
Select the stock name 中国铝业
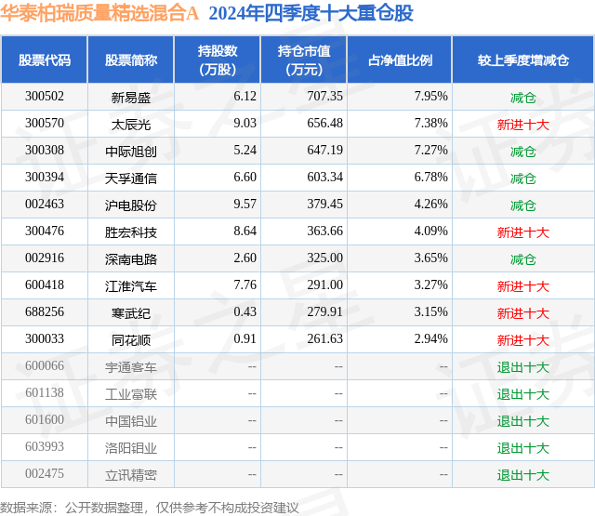[131, 421]
